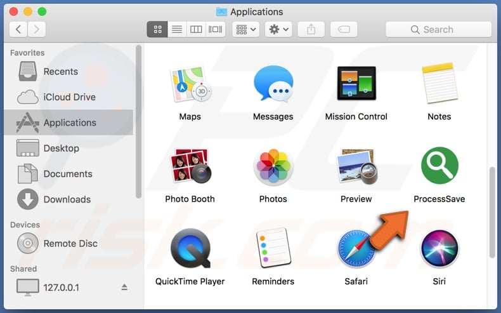The image size is (501, 313).
Task: Select the Siri app icon
Action: 439,249
